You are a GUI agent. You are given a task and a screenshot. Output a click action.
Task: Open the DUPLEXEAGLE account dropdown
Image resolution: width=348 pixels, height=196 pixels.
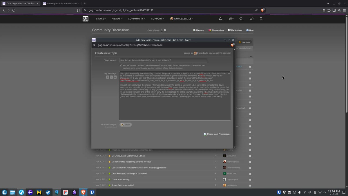(x=182, y=19)
